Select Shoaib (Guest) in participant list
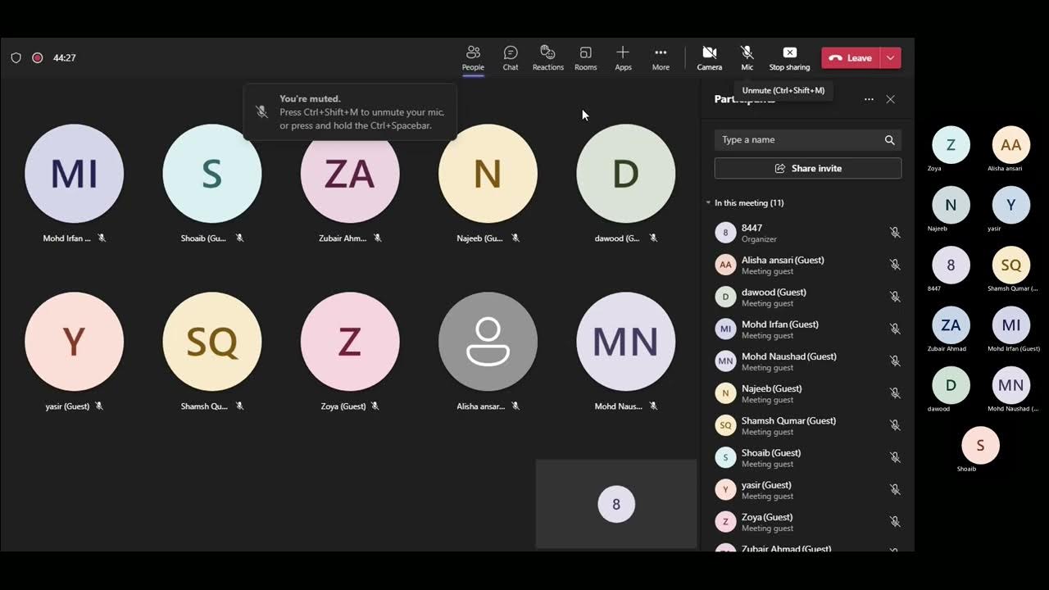This screenshot has height=590, width=1049. (x=808, y=457)
